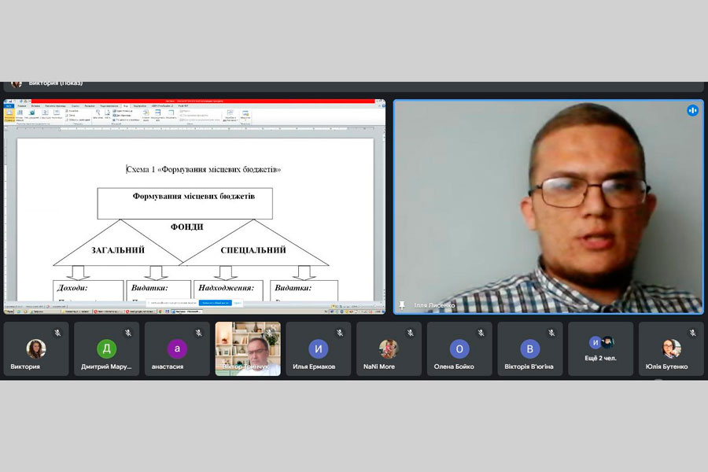Click muted mic icon on Вікторія В'югіна tile
This screenshot has width=708, height=472.
pyautogui.click(x=551, y=333)
